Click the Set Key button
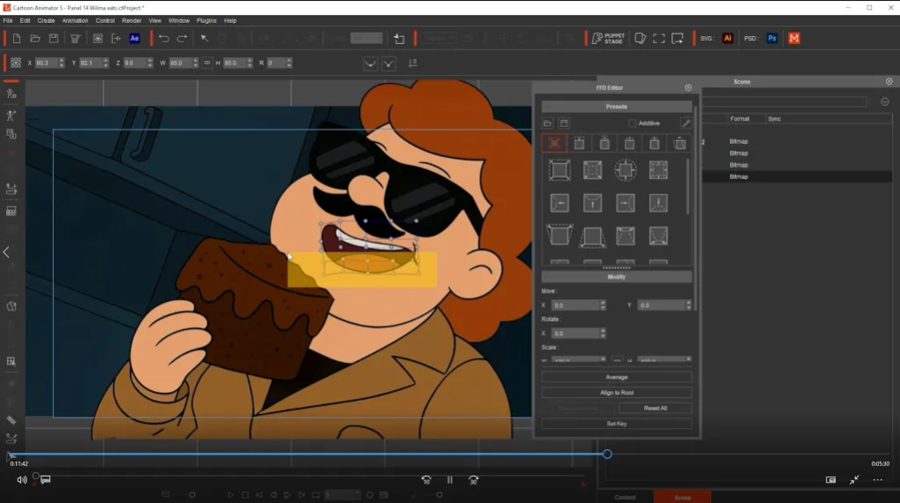 coord(617,424)
